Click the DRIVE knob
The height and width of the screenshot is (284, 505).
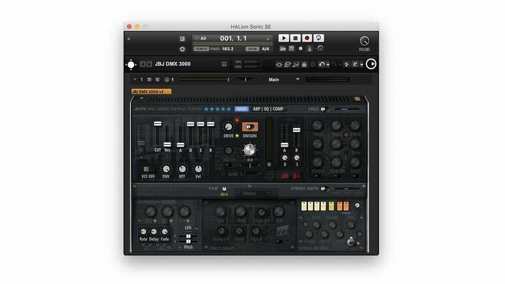[228, 127]
